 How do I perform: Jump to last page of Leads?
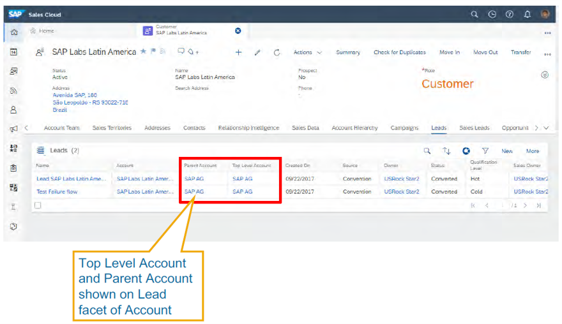pos(539,205)
